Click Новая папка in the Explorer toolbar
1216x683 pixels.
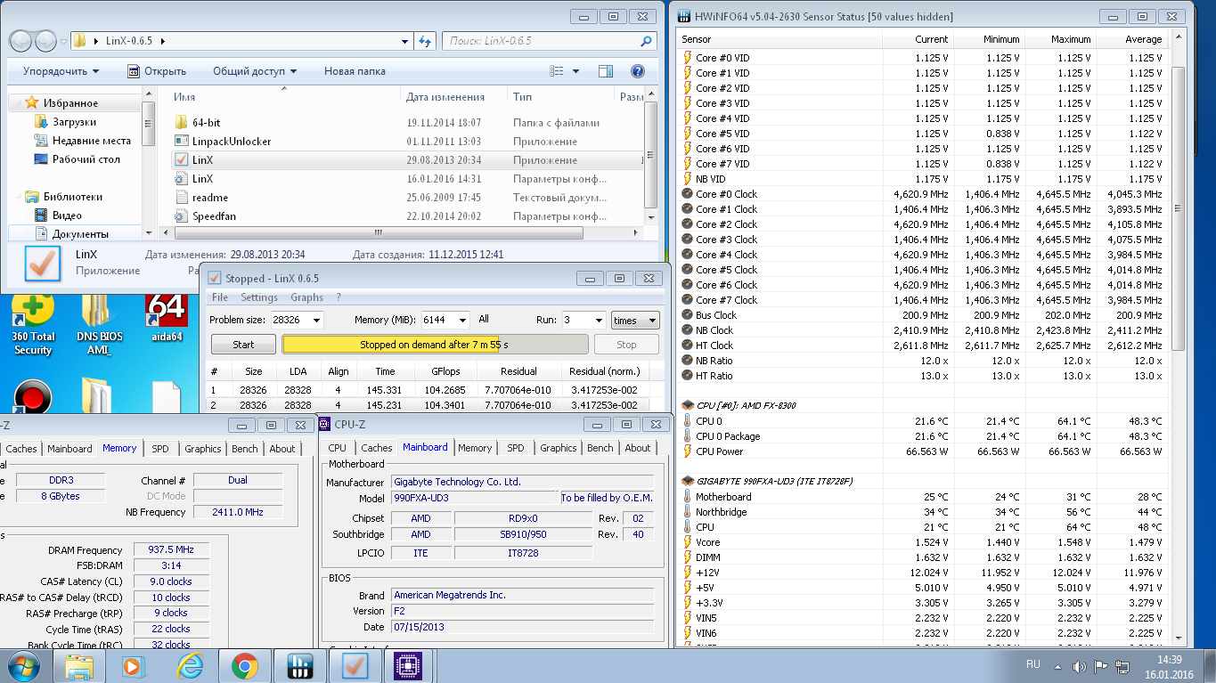tap(355, 71)
